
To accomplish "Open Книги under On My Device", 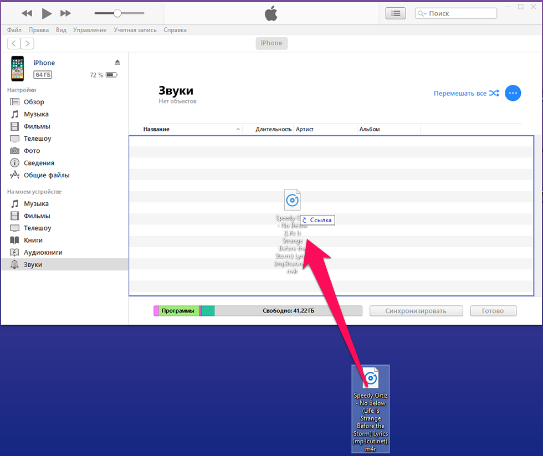I will click(33, 240).
